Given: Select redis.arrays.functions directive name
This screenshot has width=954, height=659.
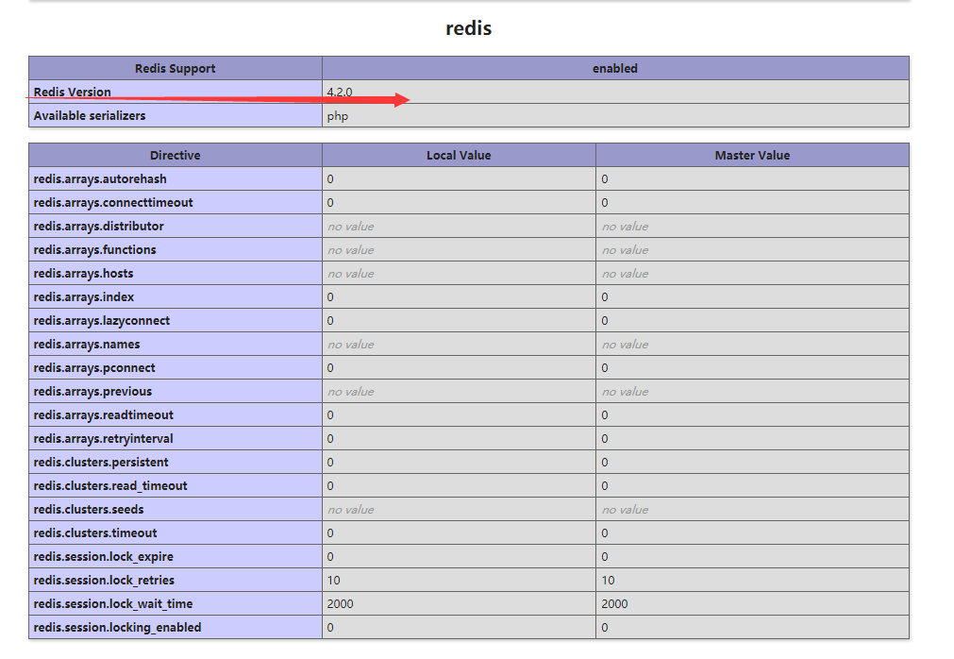Looking at the screenshot, I should tap(95, 249).
